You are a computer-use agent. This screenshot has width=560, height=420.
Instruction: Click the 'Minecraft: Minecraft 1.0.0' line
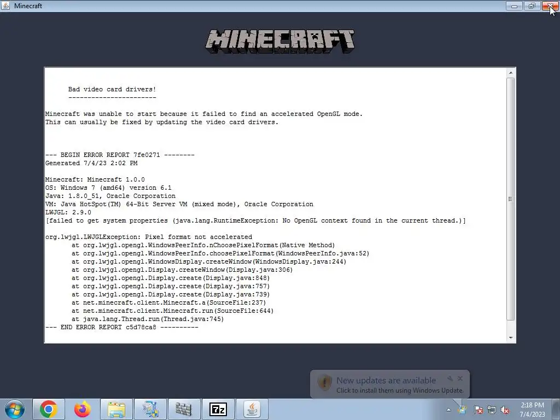coord(95,179)
